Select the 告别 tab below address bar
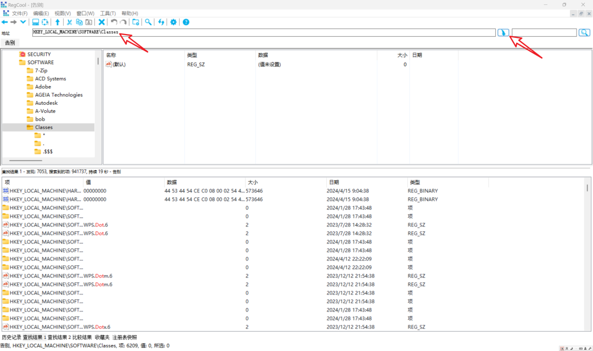The image size is (593, 351). click(10, 43)
